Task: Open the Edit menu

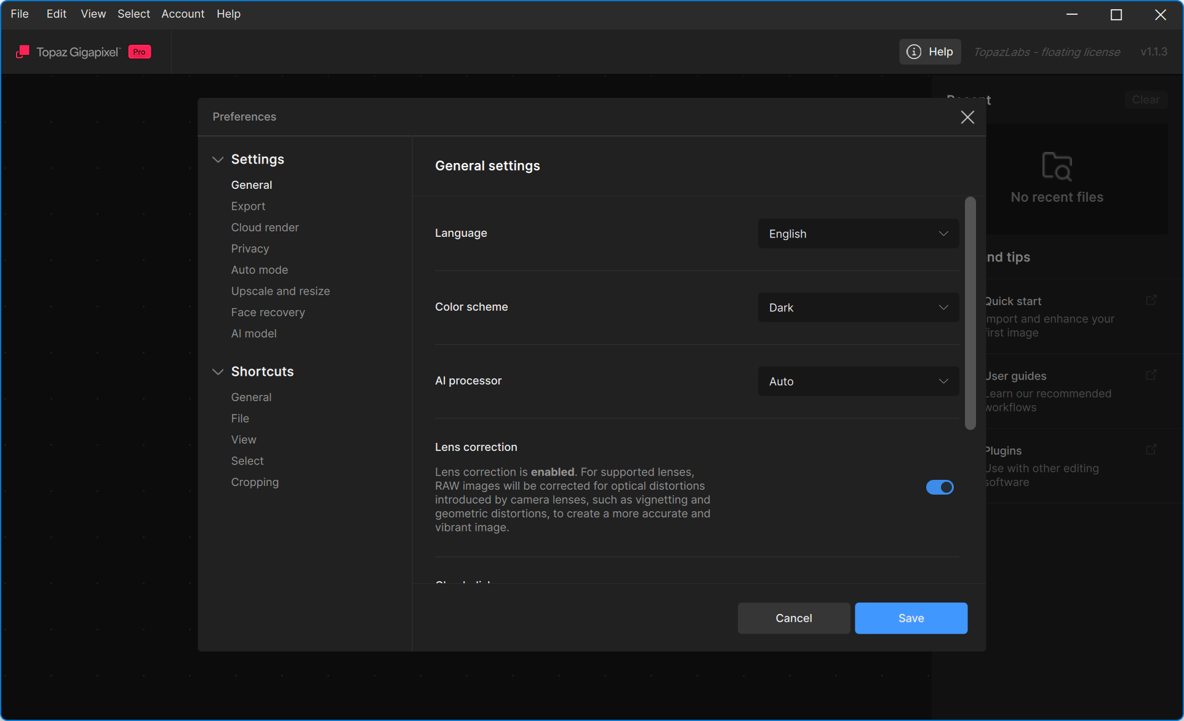Action: 56,14
